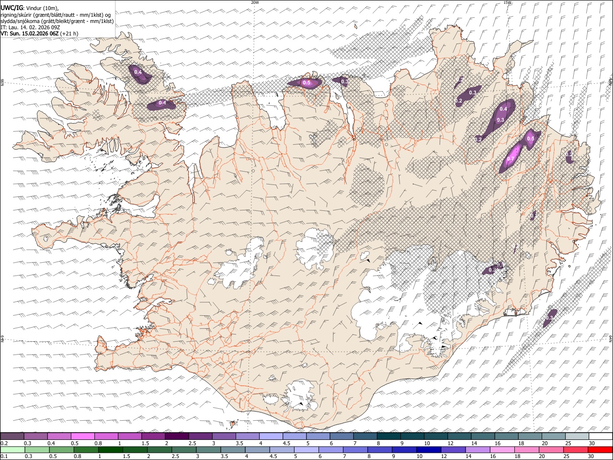Click the 12 value in the lower legend row

(x=444, y=457)
